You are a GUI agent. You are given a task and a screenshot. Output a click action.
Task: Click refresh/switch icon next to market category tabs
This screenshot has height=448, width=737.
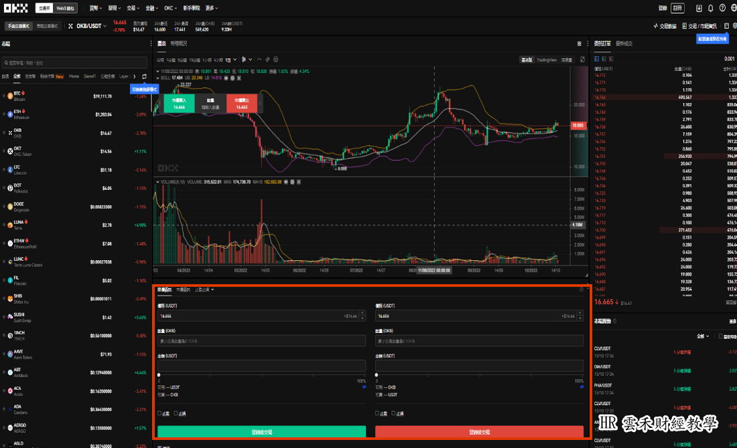click(x=144, y=76)
